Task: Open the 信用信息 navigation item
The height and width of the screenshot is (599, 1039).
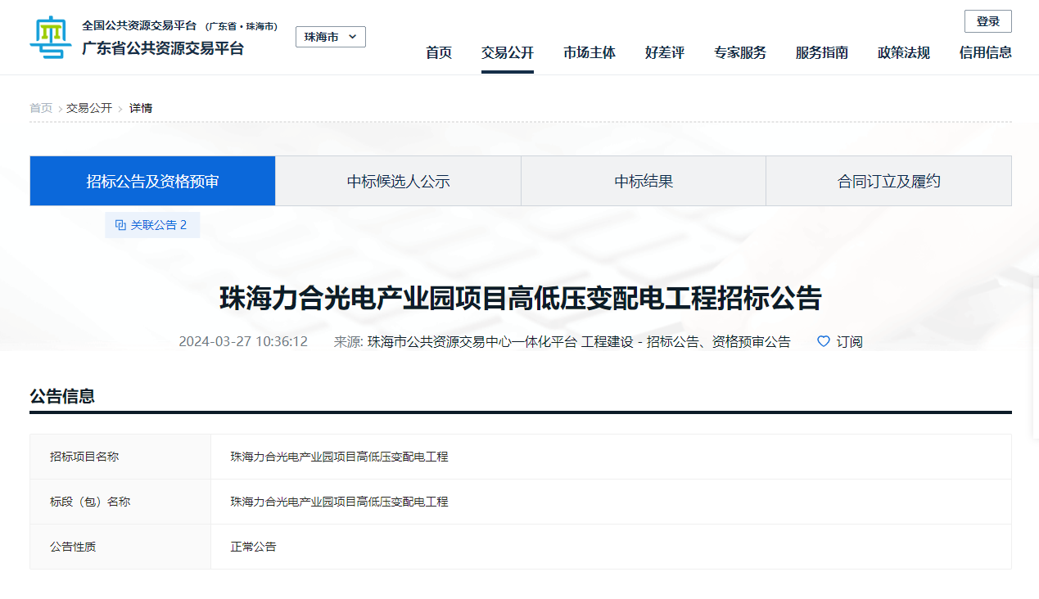Action: [985, 52]
